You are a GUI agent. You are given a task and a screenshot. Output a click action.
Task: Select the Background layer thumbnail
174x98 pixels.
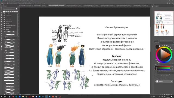click(x=157, y=81)
